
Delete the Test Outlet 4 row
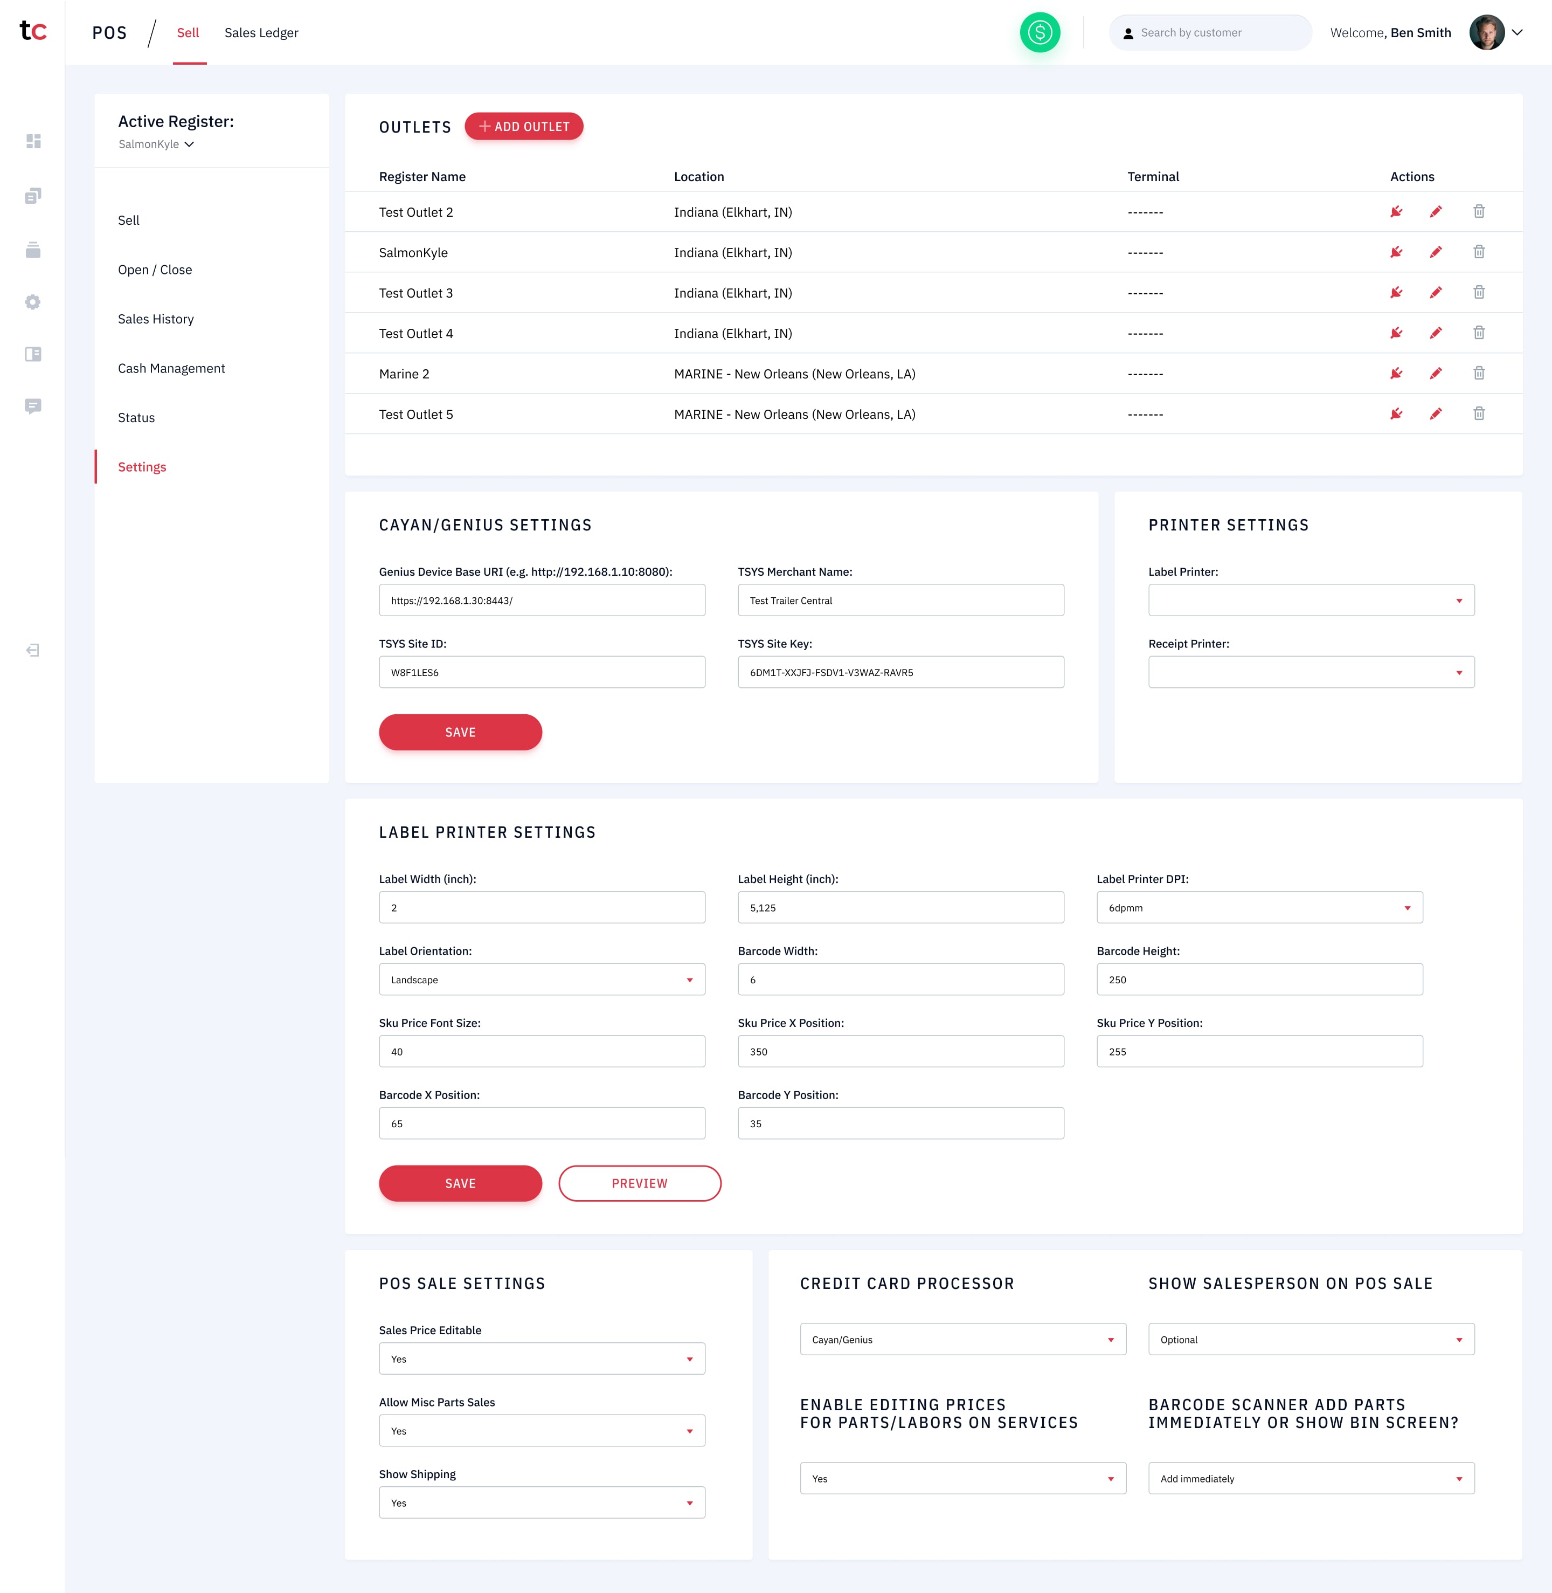pos(1479,333)
